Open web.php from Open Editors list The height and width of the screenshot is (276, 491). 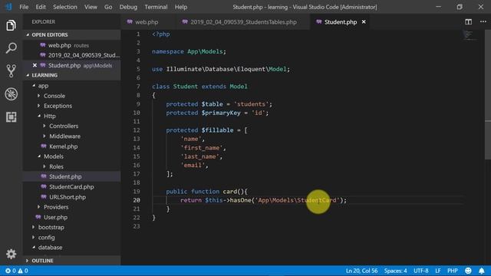tap(71, 45)
